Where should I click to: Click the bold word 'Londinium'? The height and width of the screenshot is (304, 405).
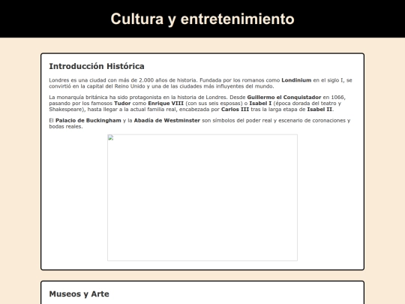point(296,80)
